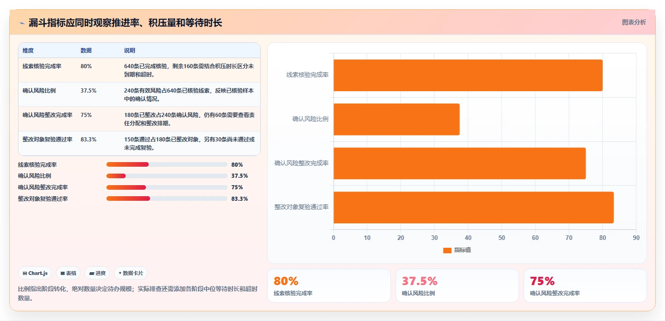Click the 83.3% progress value label
665x321 pixels.
(239, 199)
